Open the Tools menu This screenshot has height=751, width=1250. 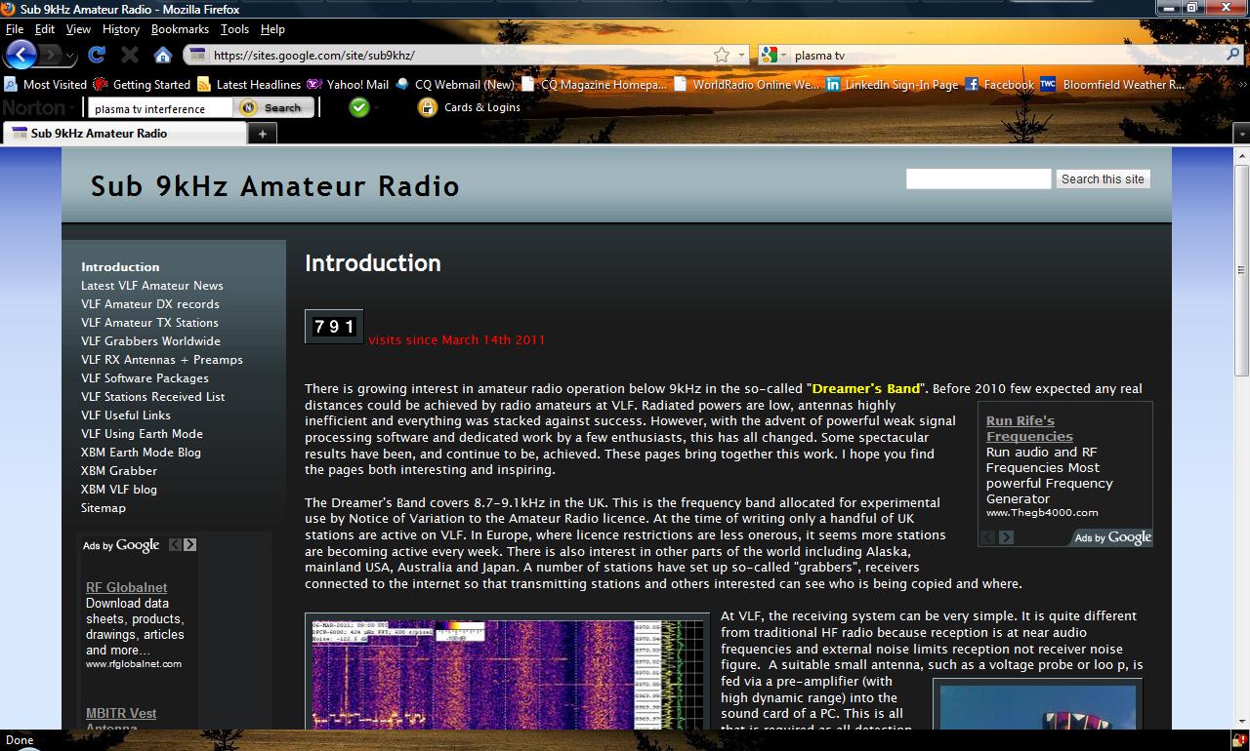pos(234,29)
